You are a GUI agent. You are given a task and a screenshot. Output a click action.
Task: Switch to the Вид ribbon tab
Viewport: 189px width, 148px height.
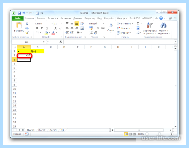pyautogui.click(x=99, y=18)
